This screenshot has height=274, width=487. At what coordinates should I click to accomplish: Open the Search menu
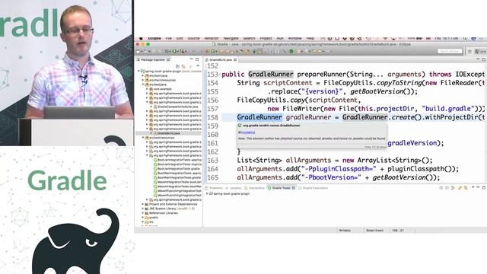coord(249,38)
